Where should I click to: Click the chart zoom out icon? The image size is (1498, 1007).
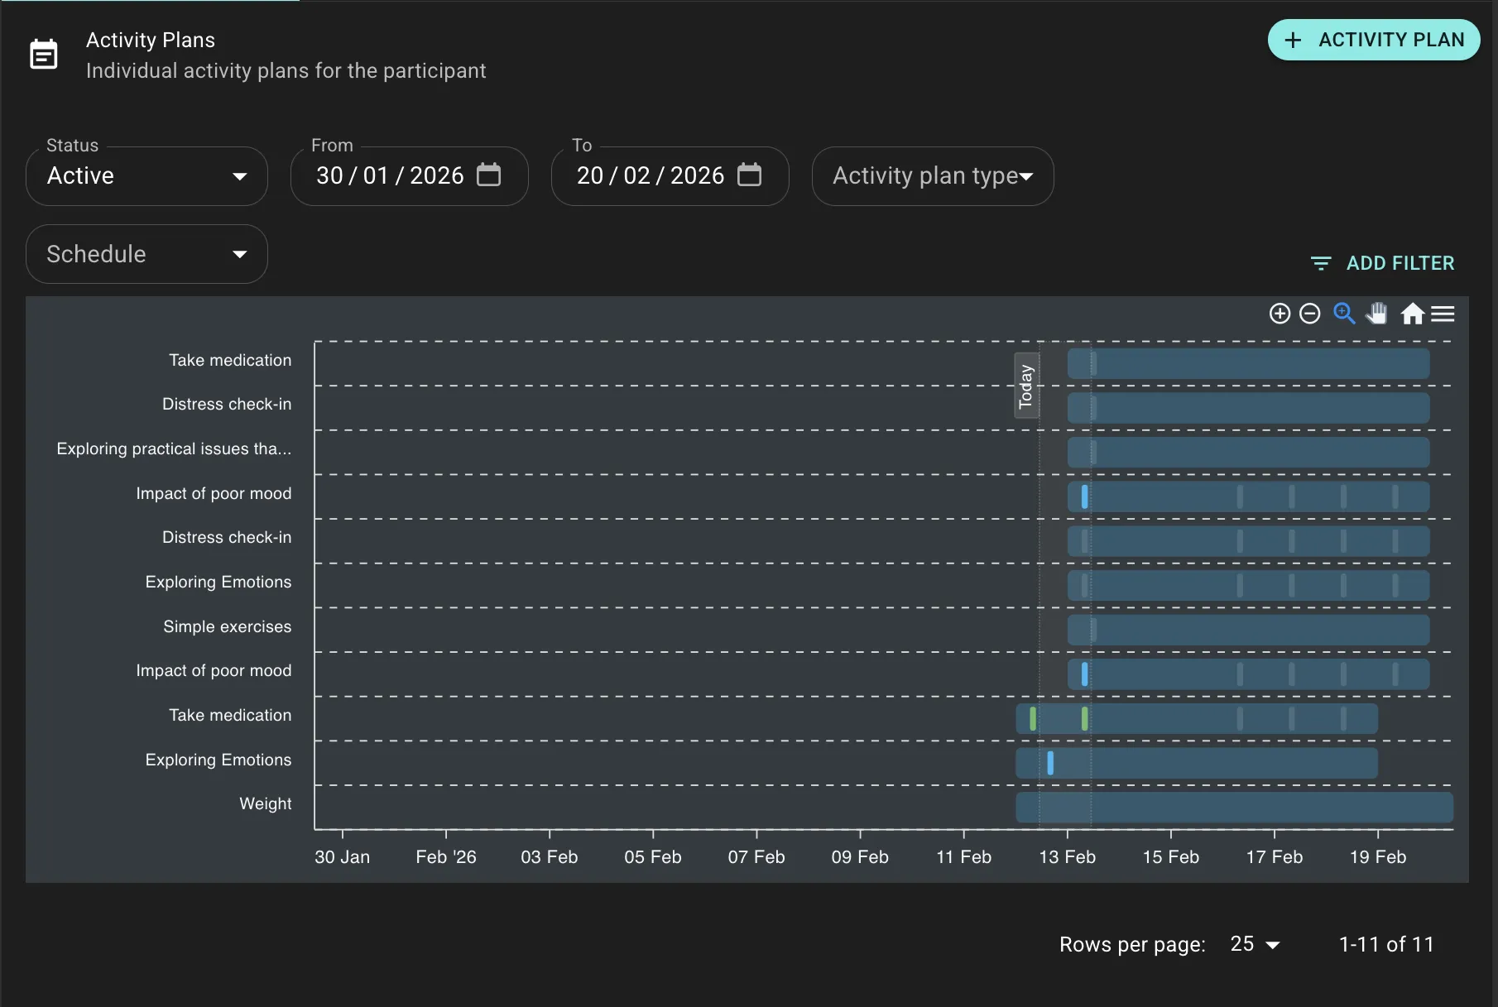[1309, 314]
